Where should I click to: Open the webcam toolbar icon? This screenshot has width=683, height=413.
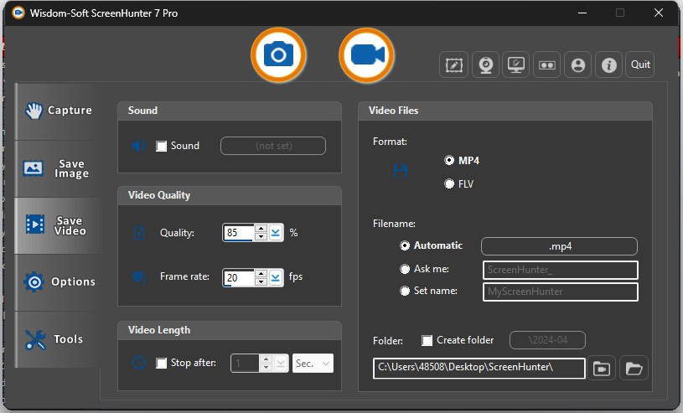click(486, 65)
